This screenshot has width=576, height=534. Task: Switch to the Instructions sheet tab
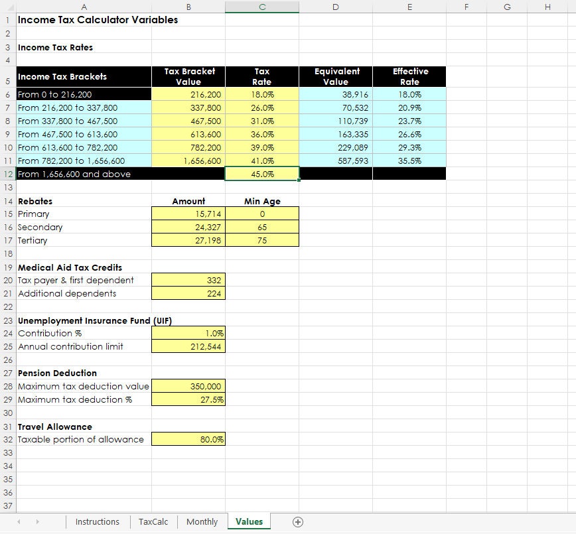(x=97, y=522)
